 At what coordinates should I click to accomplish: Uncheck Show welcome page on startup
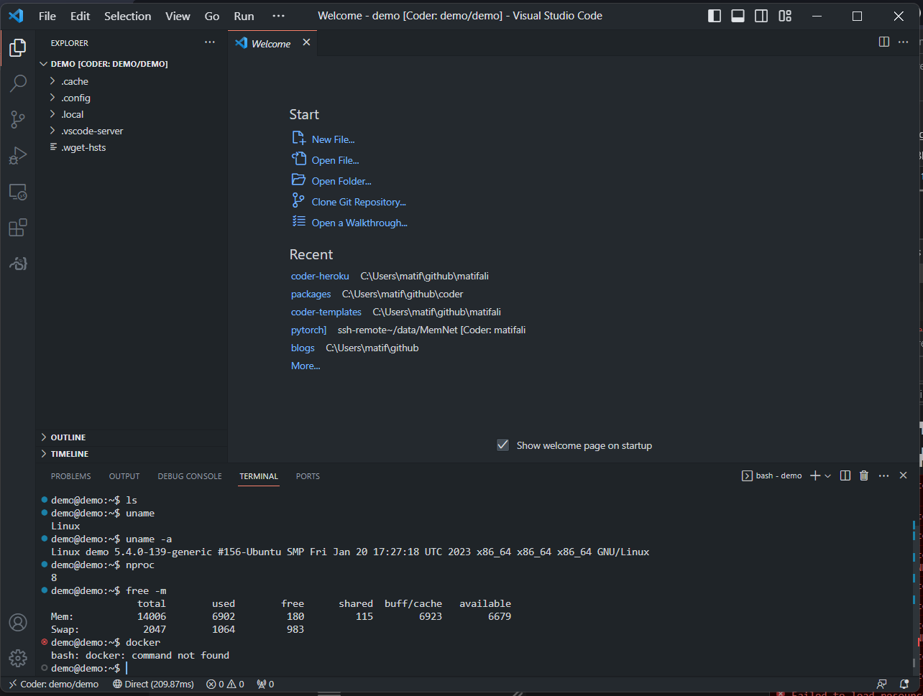503,445
